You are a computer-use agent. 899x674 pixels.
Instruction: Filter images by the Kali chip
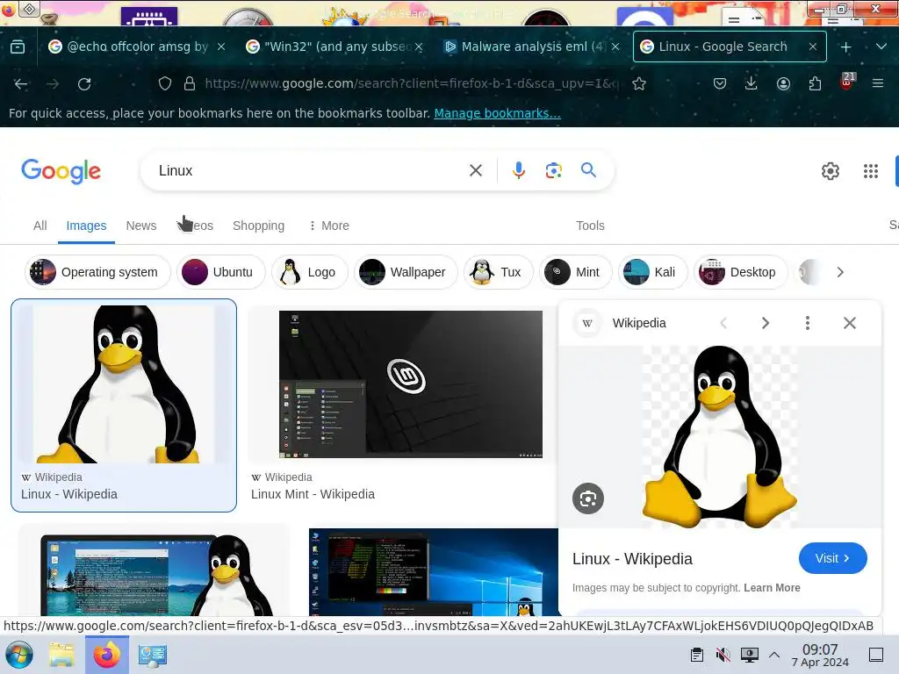(652, 272)
